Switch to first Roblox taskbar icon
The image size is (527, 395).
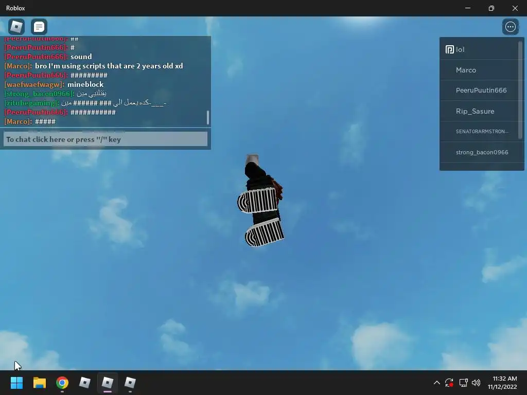coord(85,383)
